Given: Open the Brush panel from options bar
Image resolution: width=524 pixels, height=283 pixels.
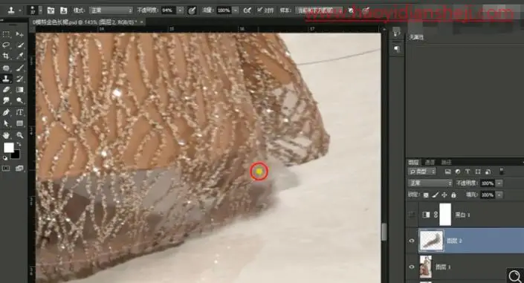Looking at the screenshot, I should coord(51,10).
